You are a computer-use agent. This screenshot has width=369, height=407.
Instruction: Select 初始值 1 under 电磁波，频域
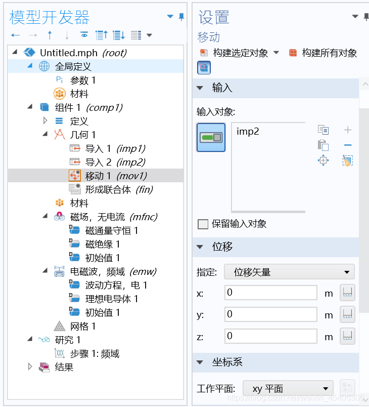(103, 313)
